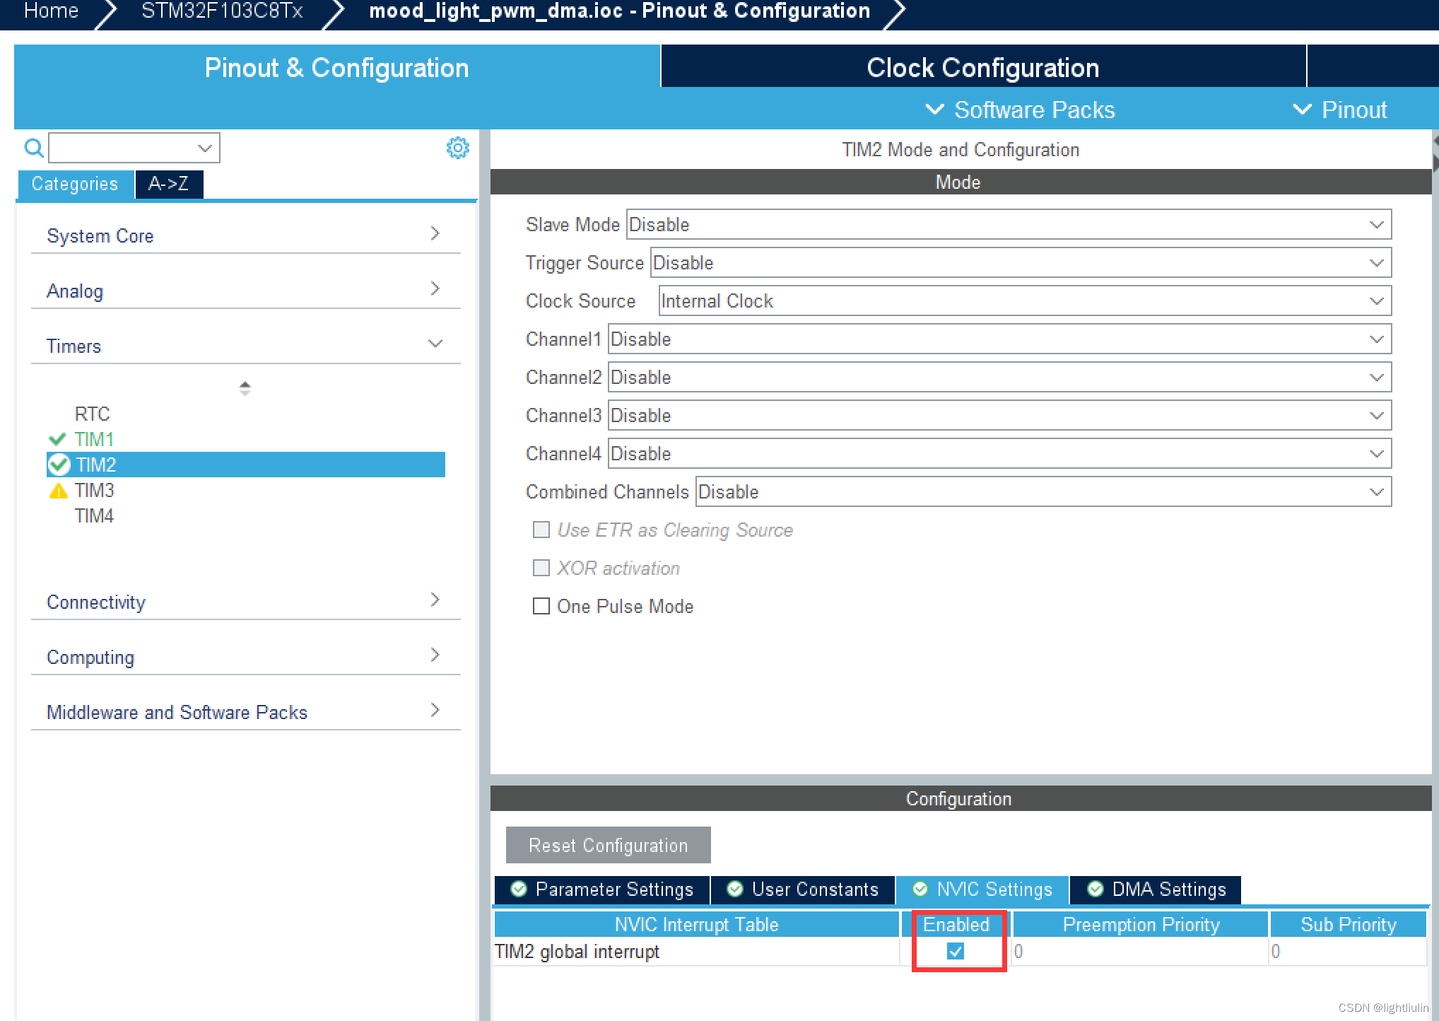The width and height of the screenshot is (1439, 1021).
Task: Collapse the Timers category
Action: [245, 345]
